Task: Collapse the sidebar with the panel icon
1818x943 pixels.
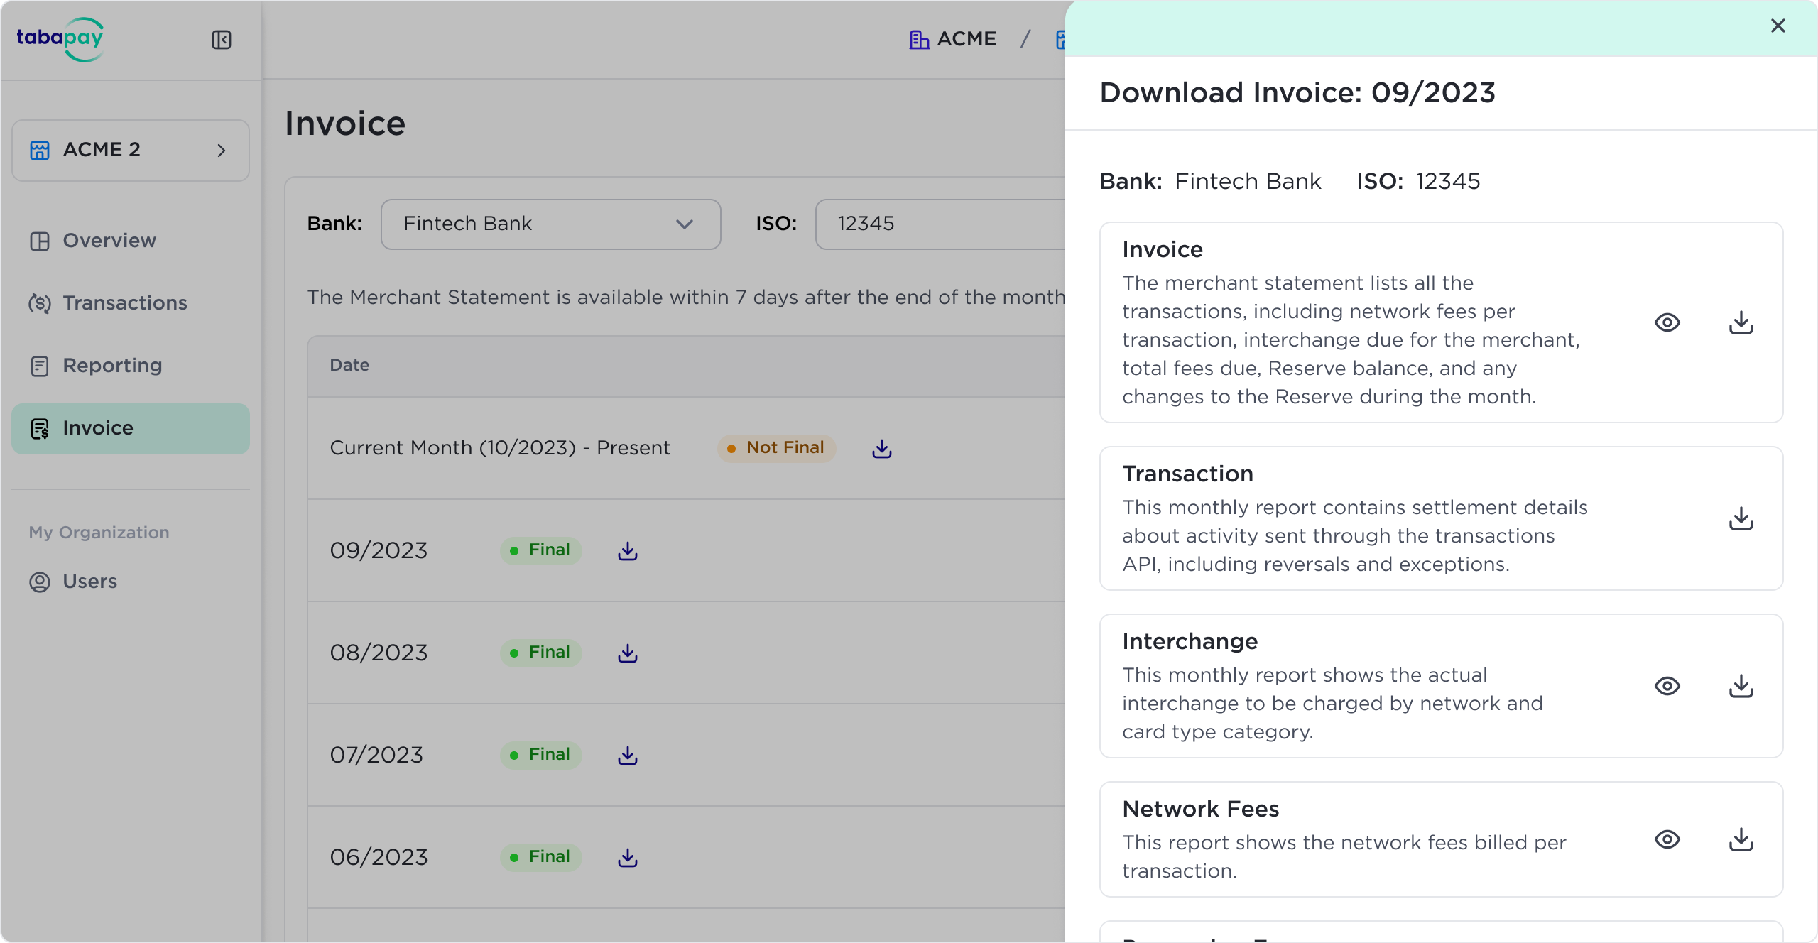Action: (222, 40)
